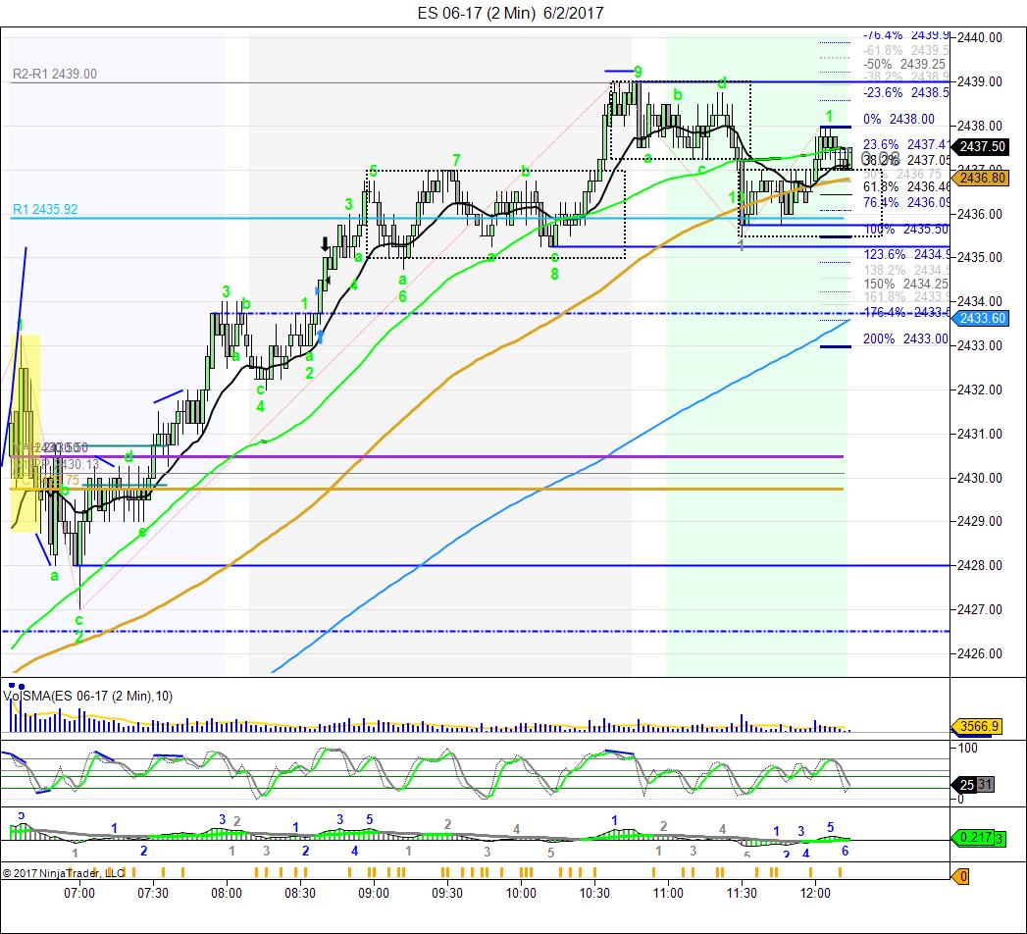Select the -23.6% 2438.5 Fibonacci label
The image size is (1027, 934).
point(905,92)
